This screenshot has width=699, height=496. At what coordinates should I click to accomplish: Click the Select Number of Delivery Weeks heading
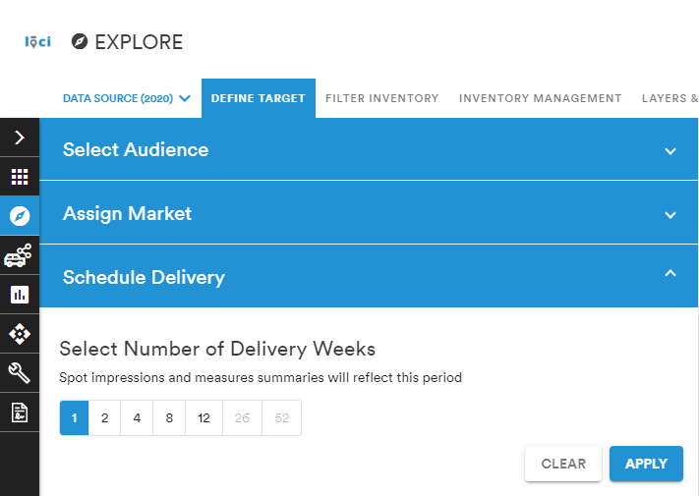pos(217,349)
